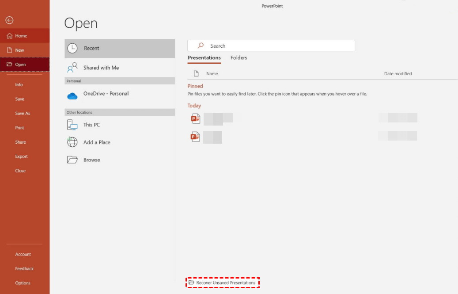Select the Recent location

coord(120,48)
